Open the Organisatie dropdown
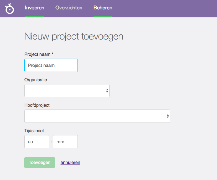The width and height of the screenshot is (217, 180). pyautogui.click(x=67, y=91)
